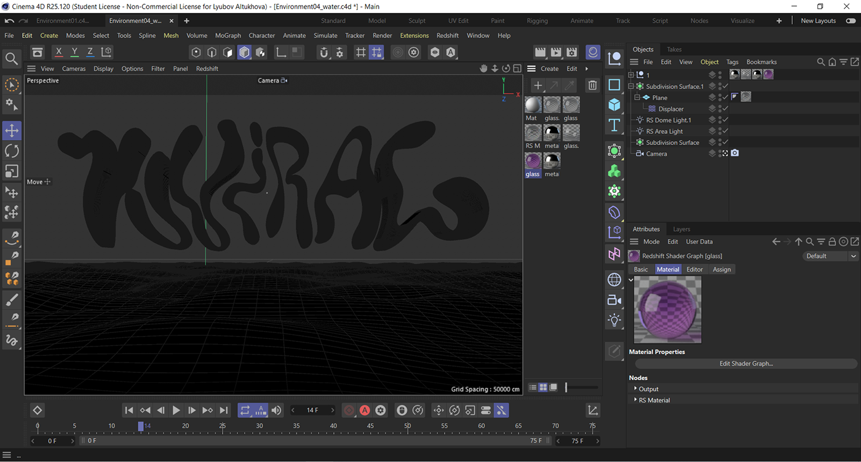Open the MoGraph menu
The width and height of the screenshot is (861, 462).
228,36
